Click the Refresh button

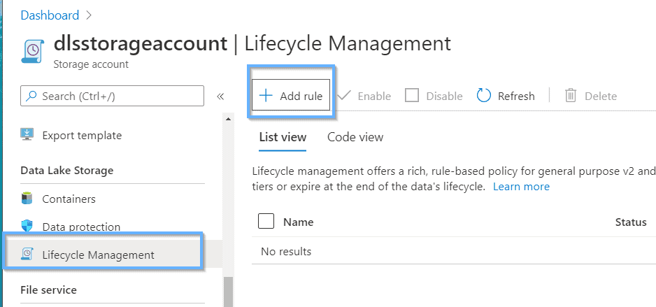pos(506,96)
